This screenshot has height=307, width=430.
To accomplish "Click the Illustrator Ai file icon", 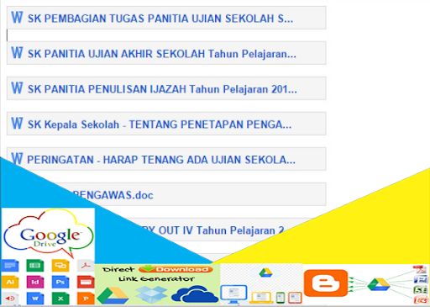I will click(10, 282).
